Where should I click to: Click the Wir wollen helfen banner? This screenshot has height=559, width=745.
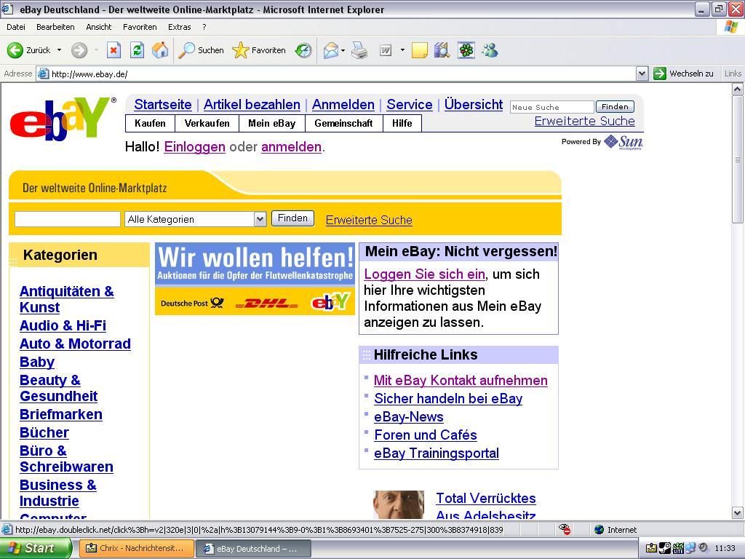coord(255,279)
